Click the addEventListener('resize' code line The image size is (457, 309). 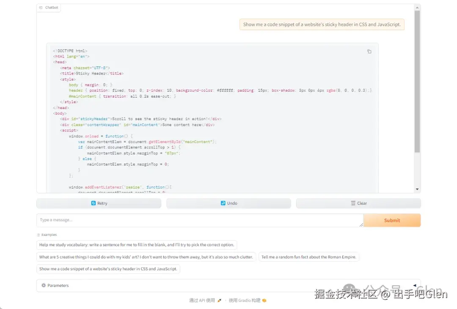(120, 187)
